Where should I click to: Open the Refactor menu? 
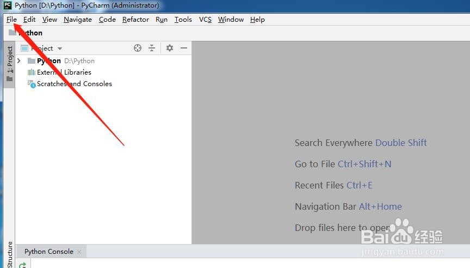coord(135,20)
